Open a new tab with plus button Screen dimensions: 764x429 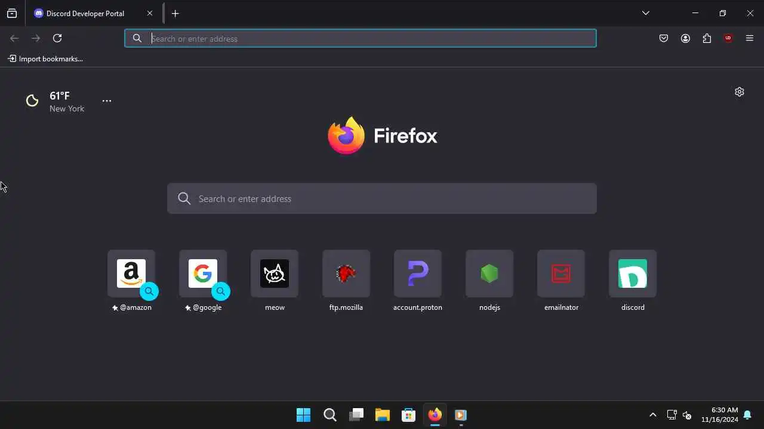pyautogui.click(x=175, y=13)
